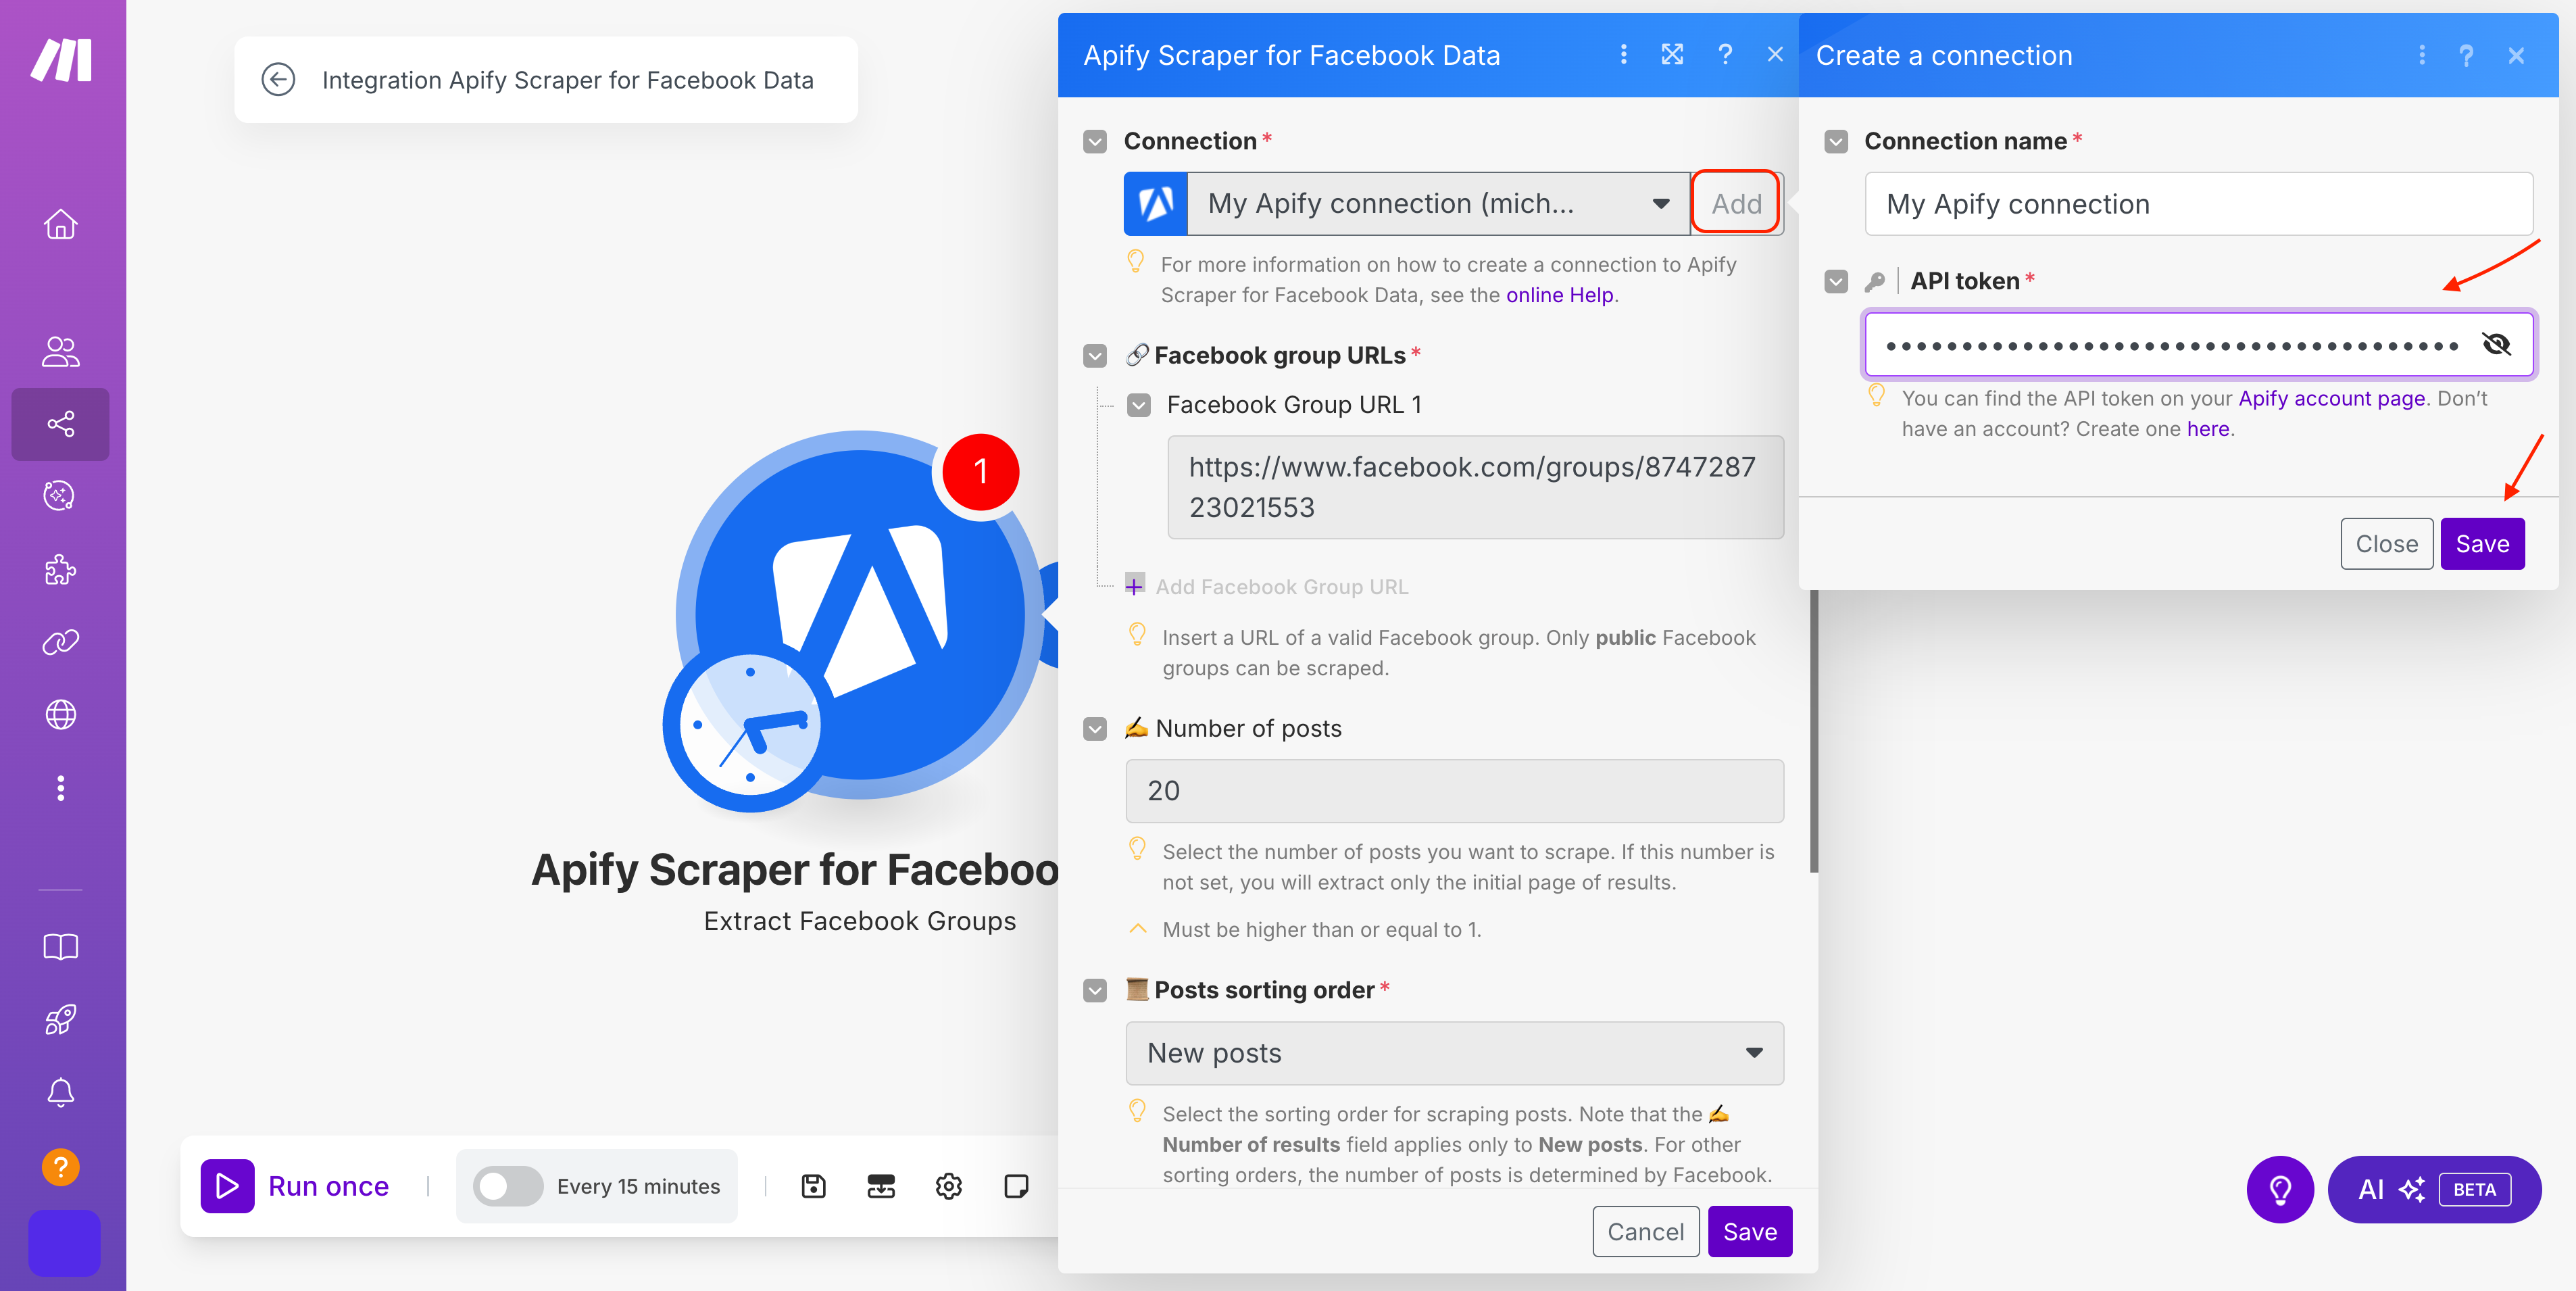Screen dimensions: 2576x1291
Task: Open Connections via the chain-link sidebar icon
Action: [x=60, y=641]
